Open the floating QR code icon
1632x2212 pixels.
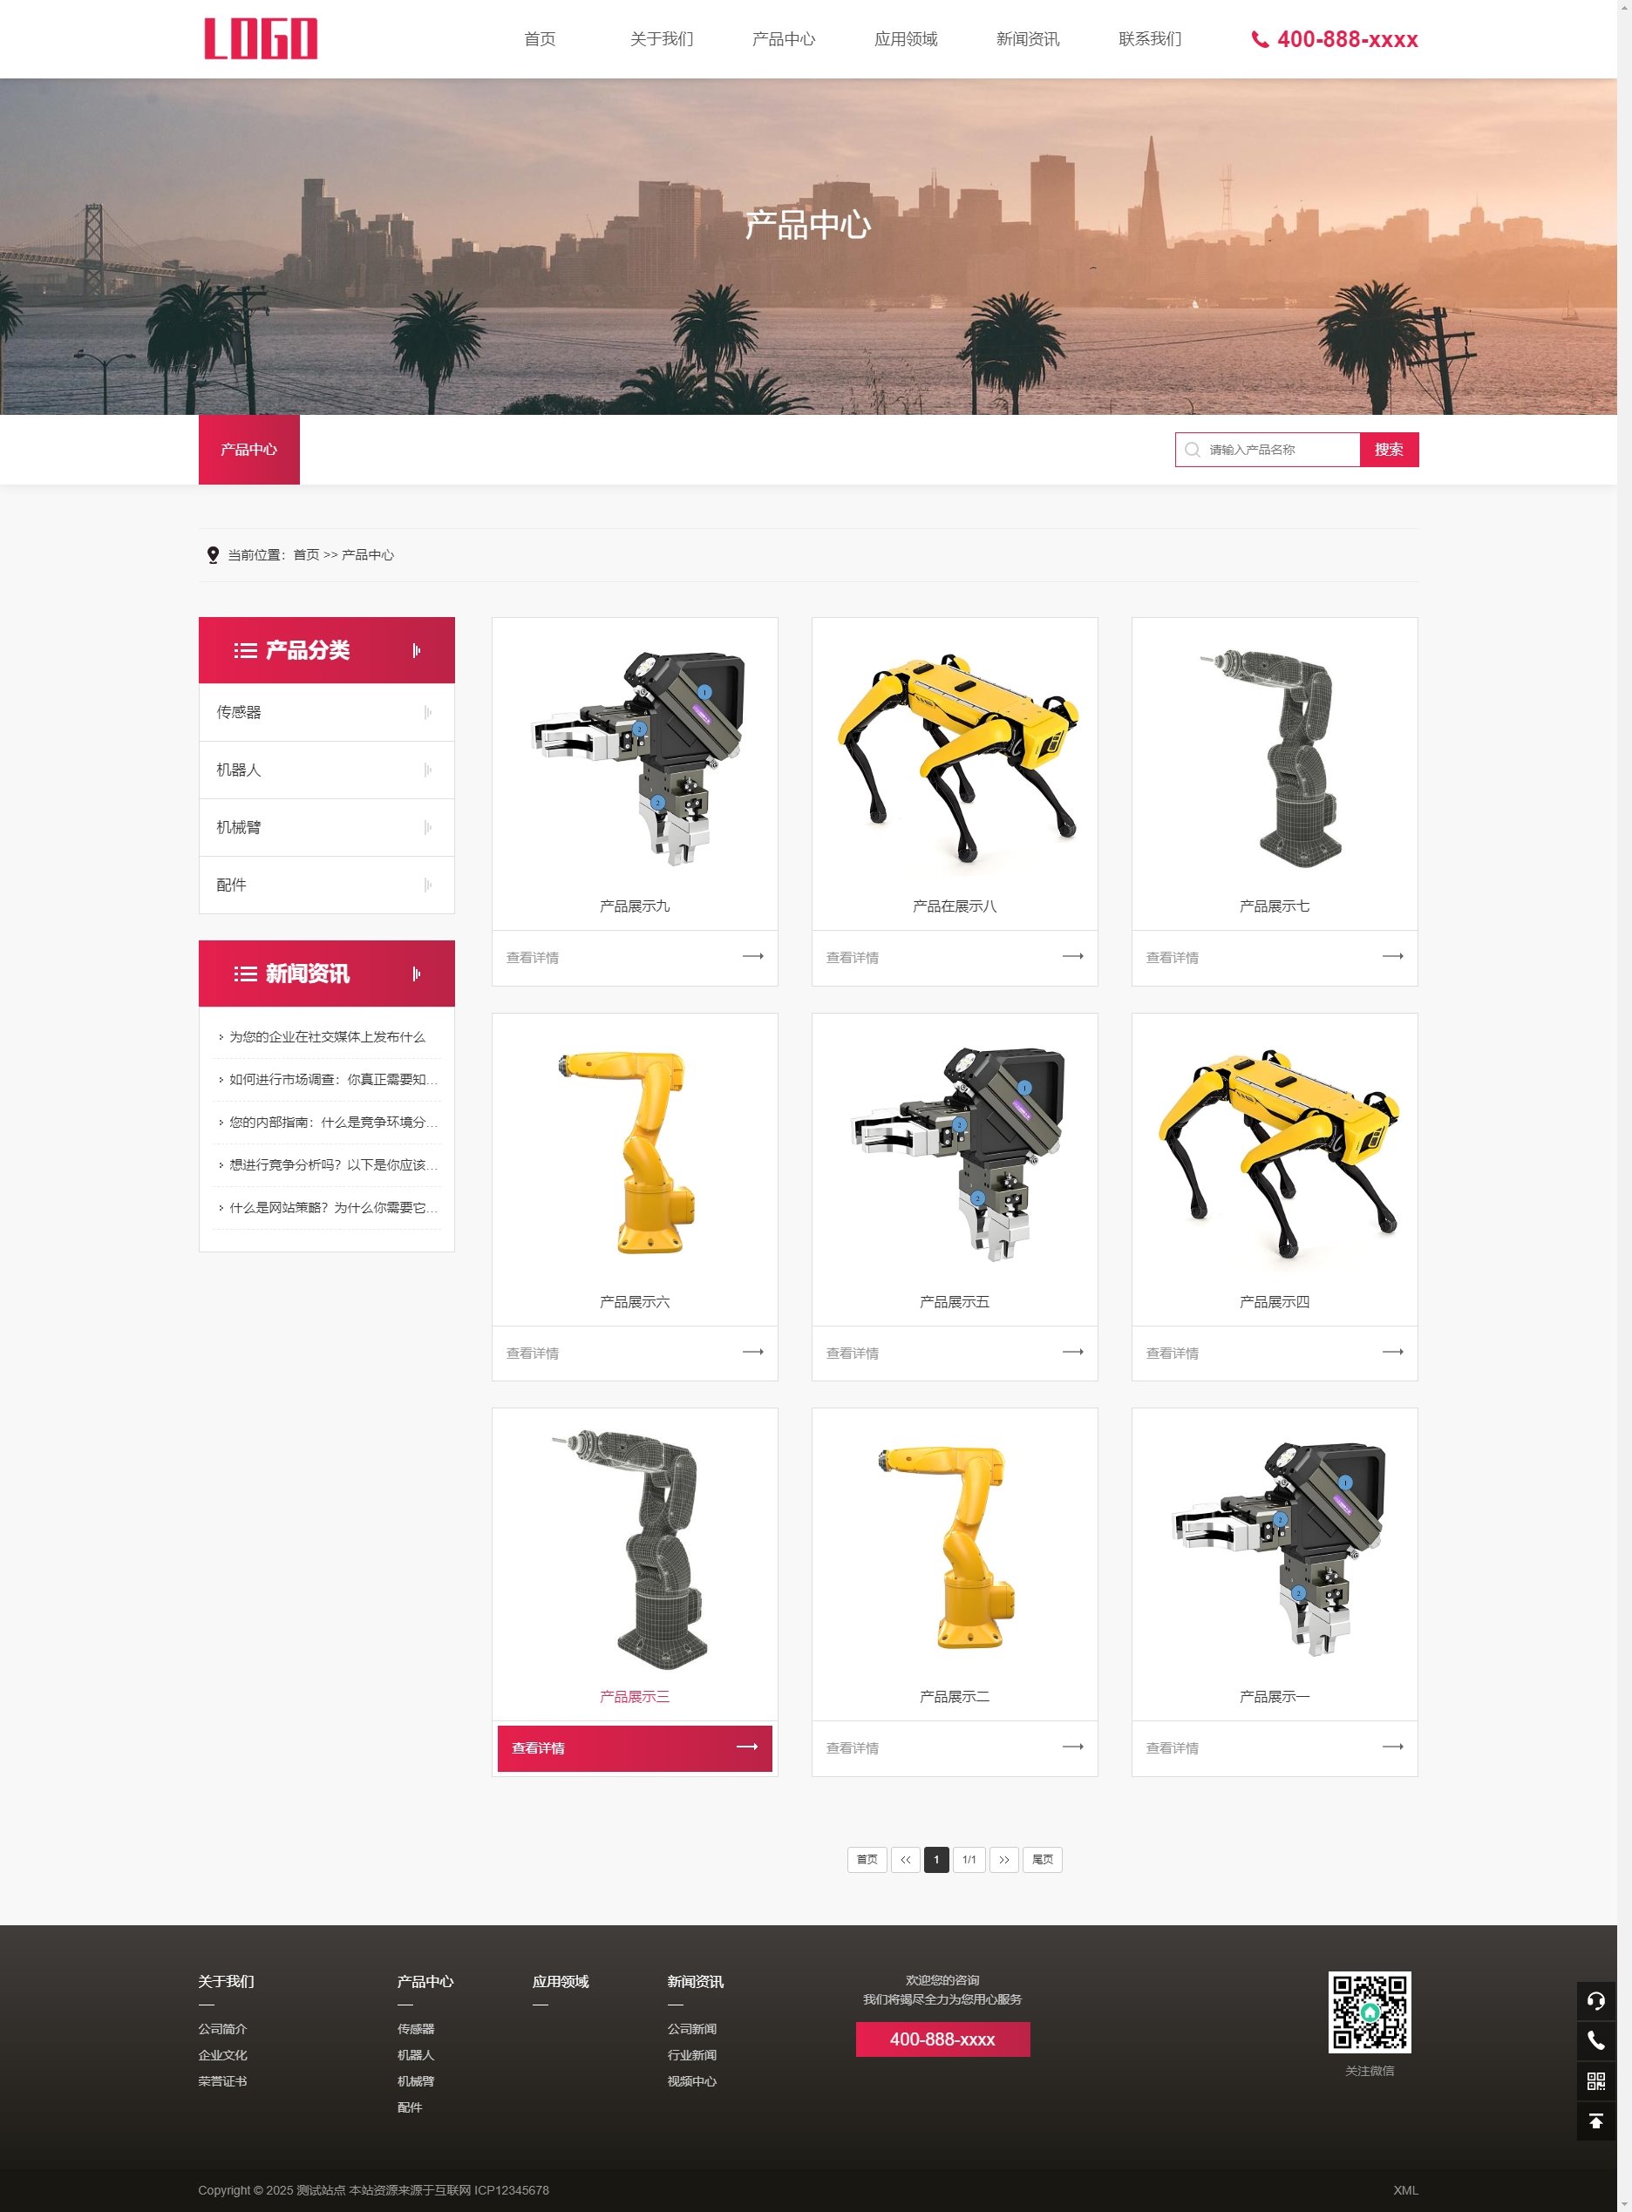[1595, 2080]
